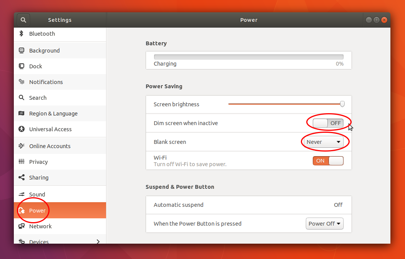Click the Background monitor icon
This screenshot has height=259, width=405.
coord(22,50)
